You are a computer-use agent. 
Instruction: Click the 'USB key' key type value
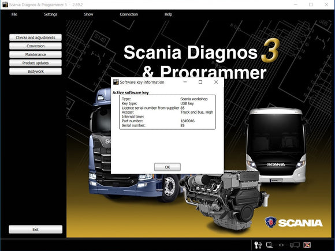(187, 103)
